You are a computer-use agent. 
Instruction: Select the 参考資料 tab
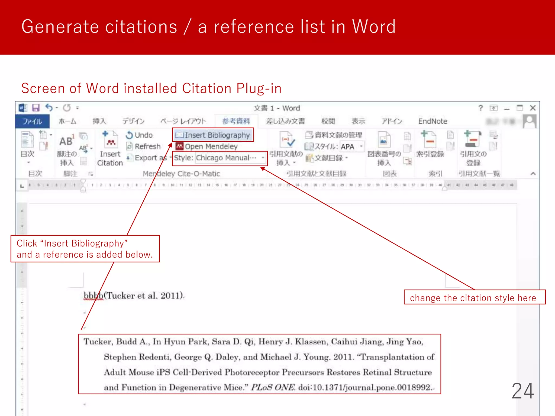(x=236, y=121)
